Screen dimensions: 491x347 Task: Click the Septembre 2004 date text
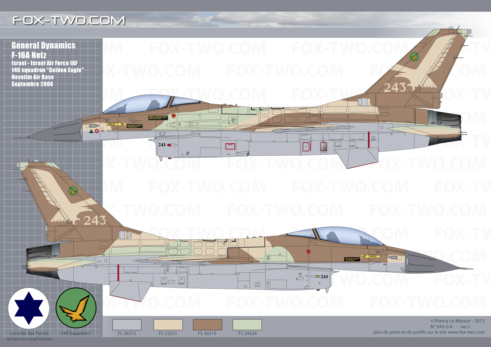[32, 84]
